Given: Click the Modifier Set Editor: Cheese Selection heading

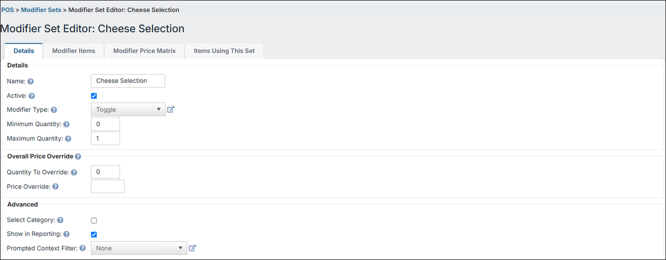Looking at the screenshot, I should [92, 29].
